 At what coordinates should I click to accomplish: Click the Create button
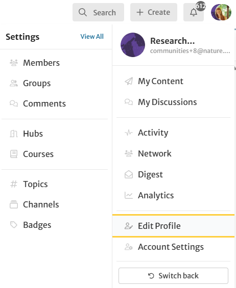(154, 12)
